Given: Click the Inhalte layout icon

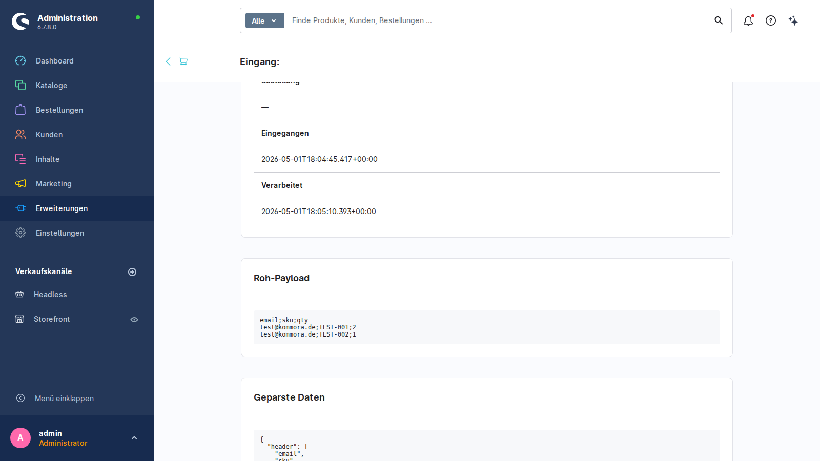Looking at the screenshot, I should pos(20,159).
